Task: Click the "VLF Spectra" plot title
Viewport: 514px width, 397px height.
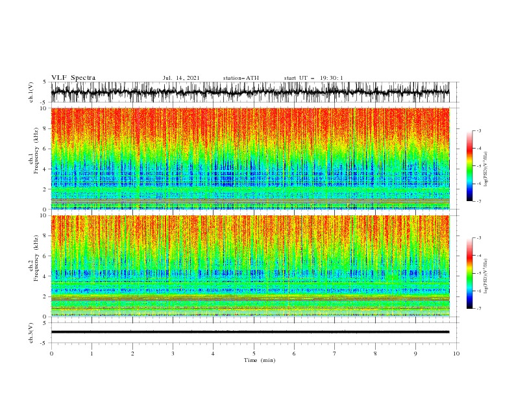Action: 73,78
